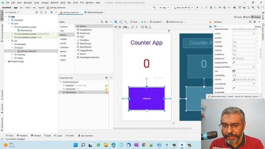Open the Build menu
Screen dimensions: 265x149
pos(63,2)
